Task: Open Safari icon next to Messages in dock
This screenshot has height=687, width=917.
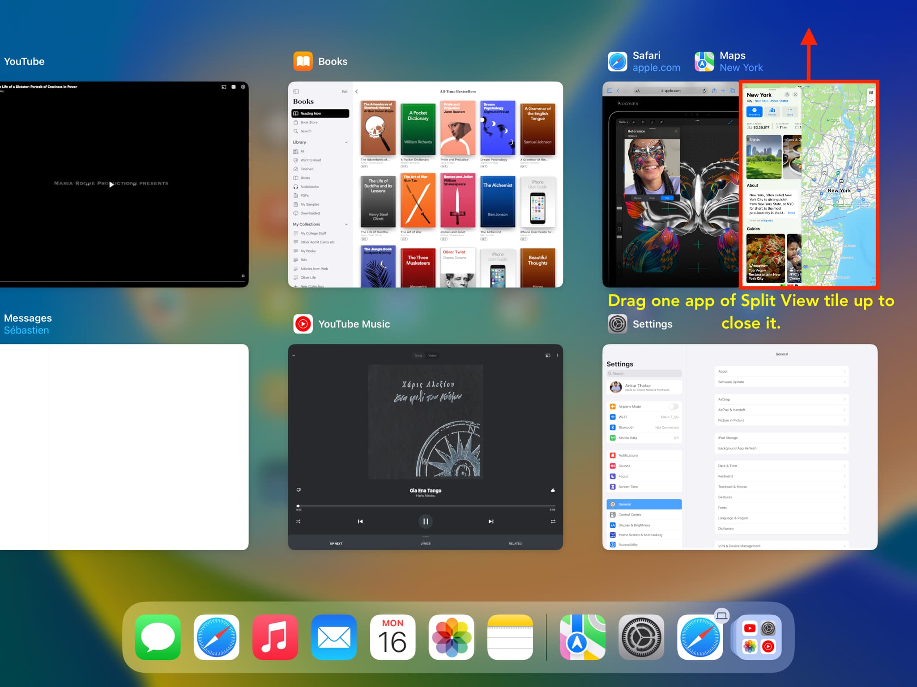Action: click(217, 637)
